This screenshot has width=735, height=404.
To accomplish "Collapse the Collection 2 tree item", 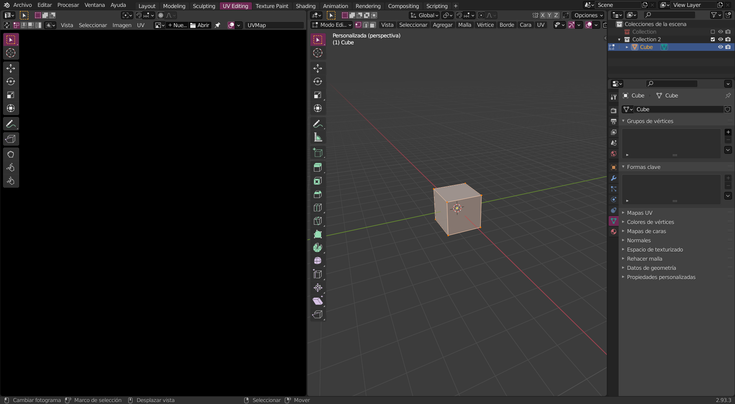I will (619, 39).
